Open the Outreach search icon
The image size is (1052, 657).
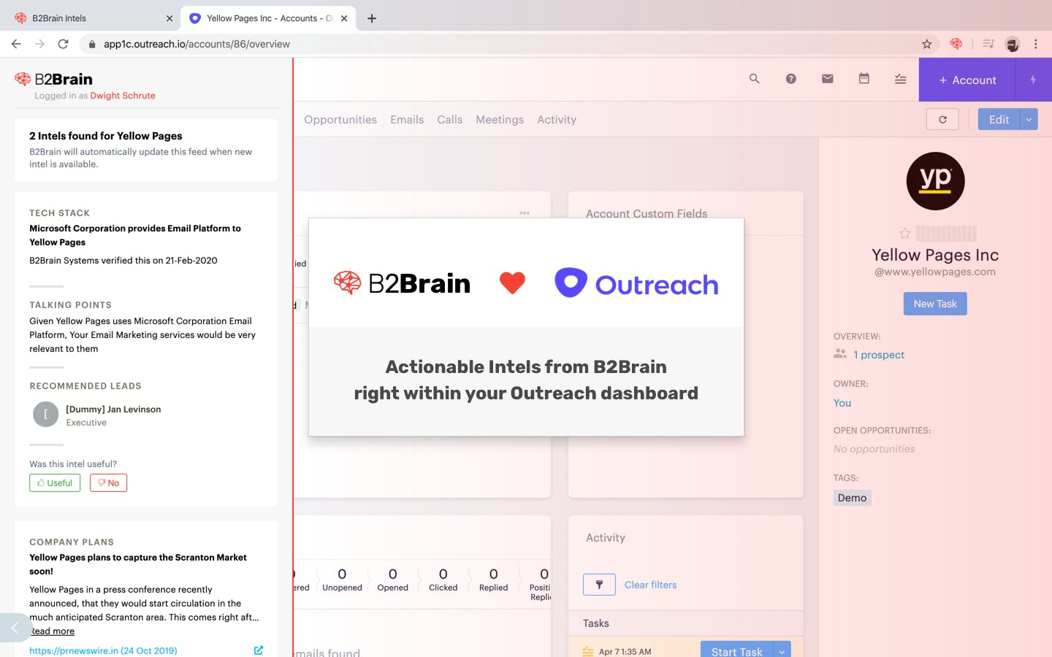click(x=755, y=79)
